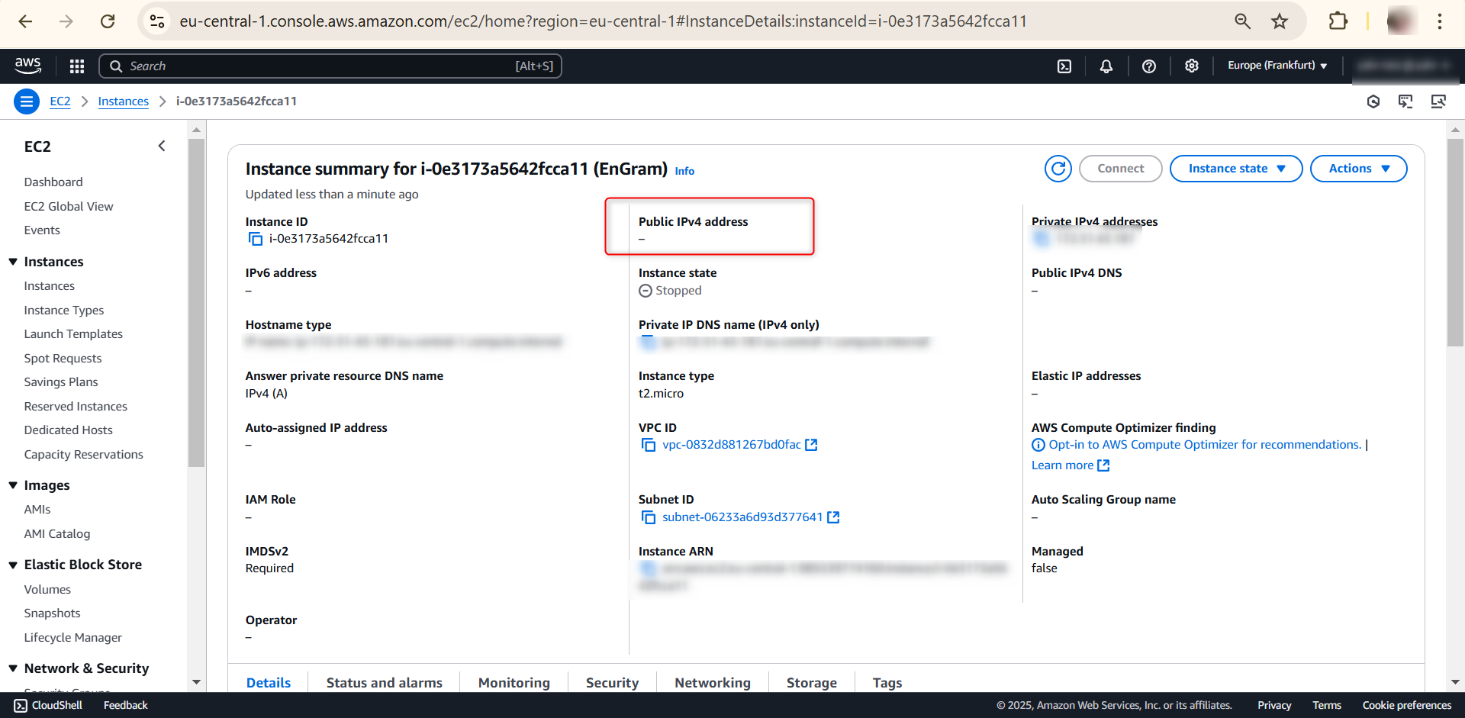Open the Actions dropdown
The image size is (1465, 718).
[1358, 169]
